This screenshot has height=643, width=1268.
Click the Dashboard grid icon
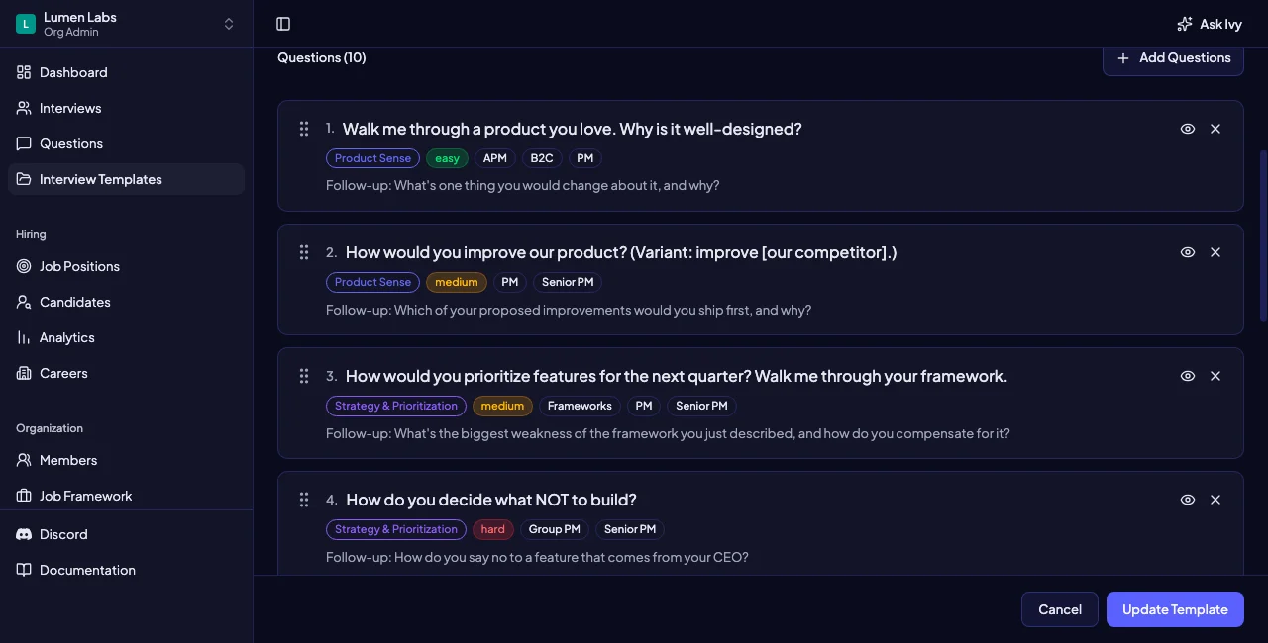(x=24, y=72)
